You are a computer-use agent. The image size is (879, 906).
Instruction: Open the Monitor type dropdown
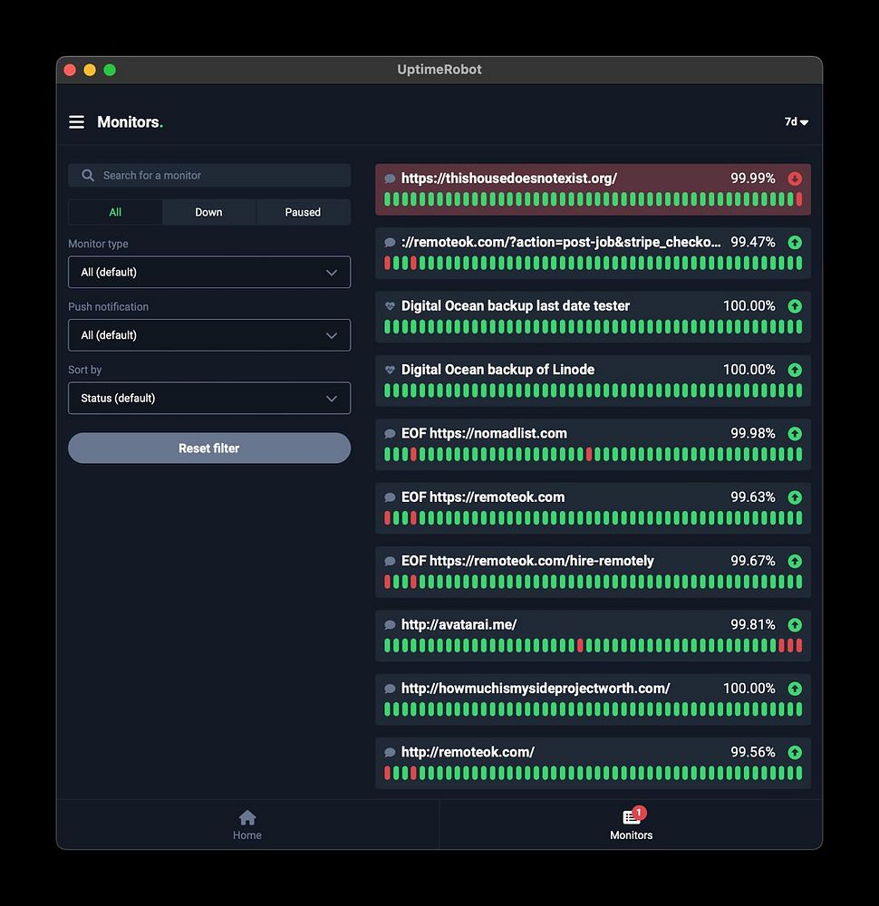coord(209,272)
